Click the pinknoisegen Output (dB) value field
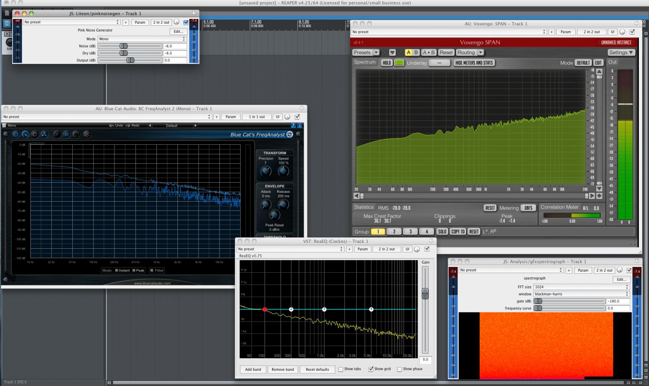Image resolution: width=649 pixels, height=386 pixels. pos(175,60)
